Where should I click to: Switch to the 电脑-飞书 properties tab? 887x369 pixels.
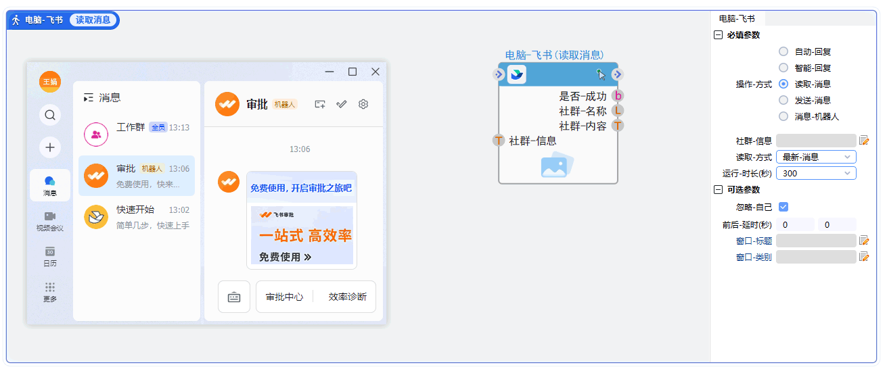pos(737,19)
